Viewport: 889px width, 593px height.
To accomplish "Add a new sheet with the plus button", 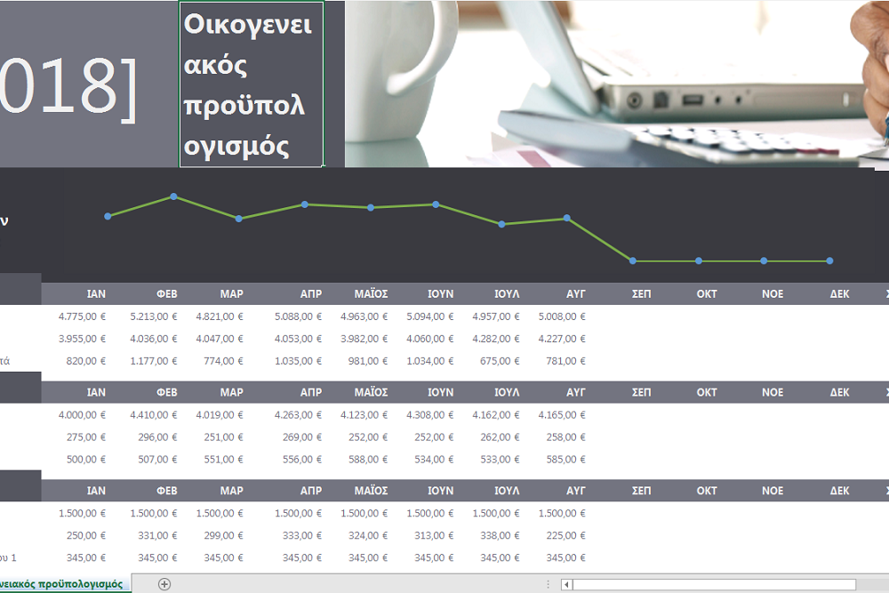I will [x=164, y=584].
